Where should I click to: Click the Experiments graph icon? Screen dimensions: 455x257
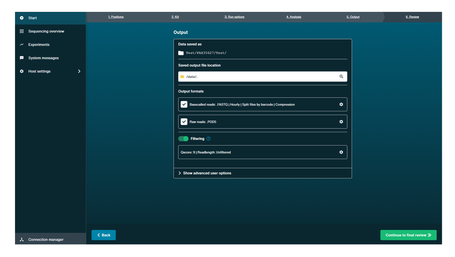tap(22, 45)
